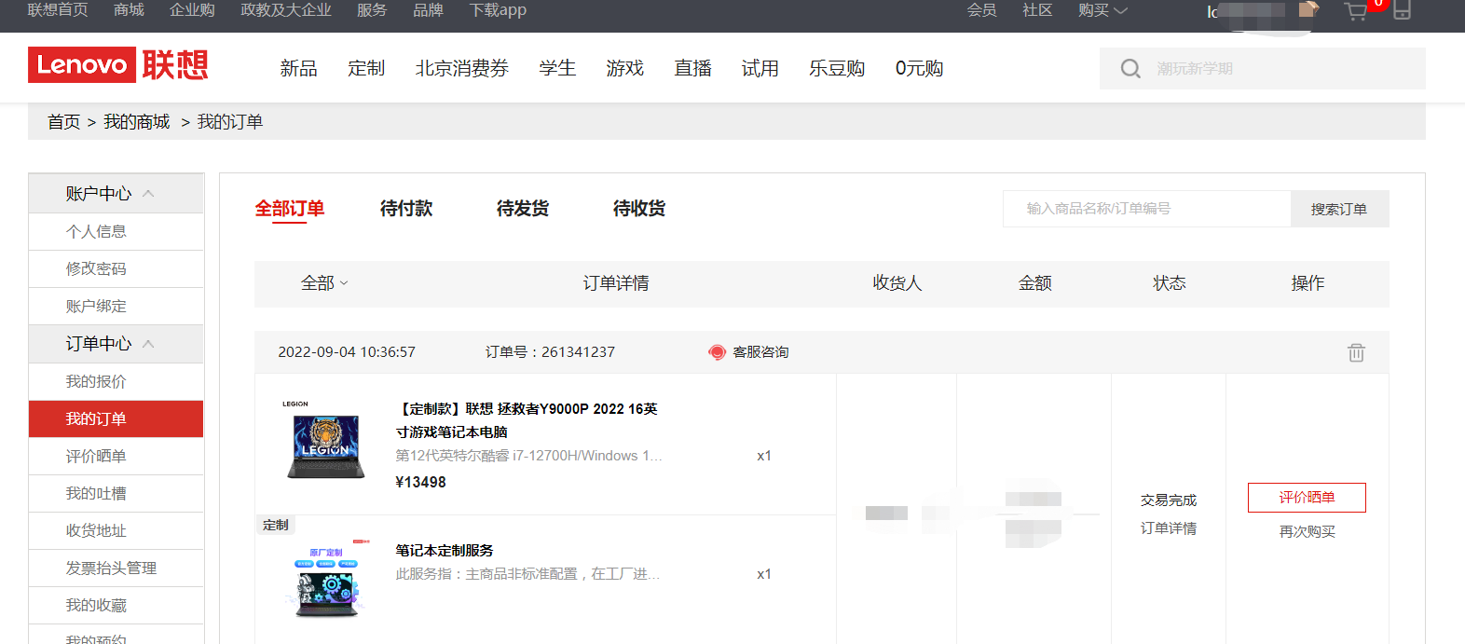1465x644 pixels.
Task: Open the Legion Y9000P laptop thumbnail
Action: [325, 440]
